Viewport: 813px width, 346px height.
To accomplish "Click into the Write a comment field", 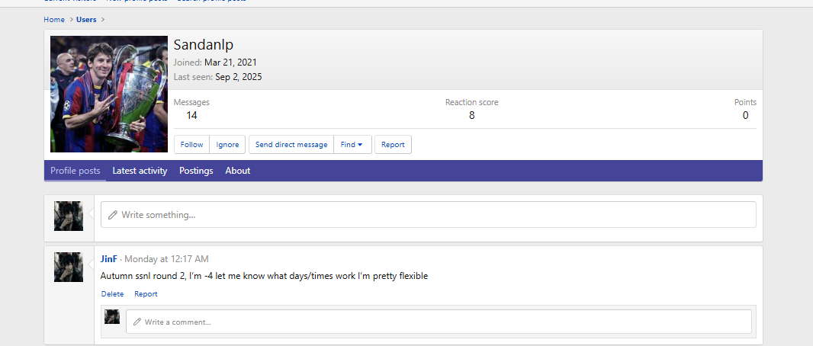I will (x=439, y=322).
